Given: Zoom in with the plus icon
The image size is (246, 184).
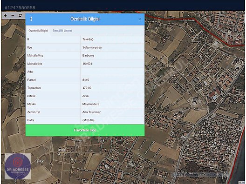Looking at the screenshot, I should point(5,15).
